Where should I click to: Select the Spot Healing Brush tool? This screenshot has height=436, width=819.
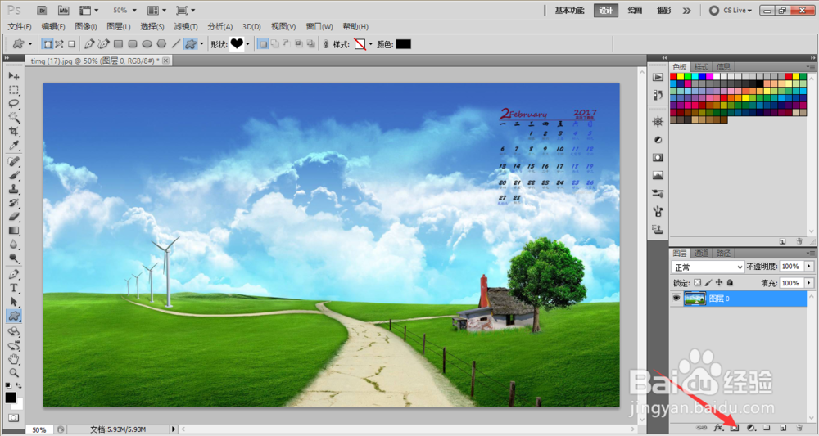click(x=14, y=162)
